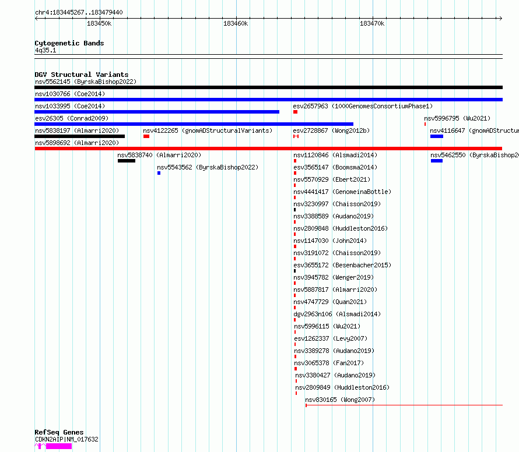Open esv3565147 (Boomsma2014) label
Viewport: 519px width, 452px height.
point(335,167)
